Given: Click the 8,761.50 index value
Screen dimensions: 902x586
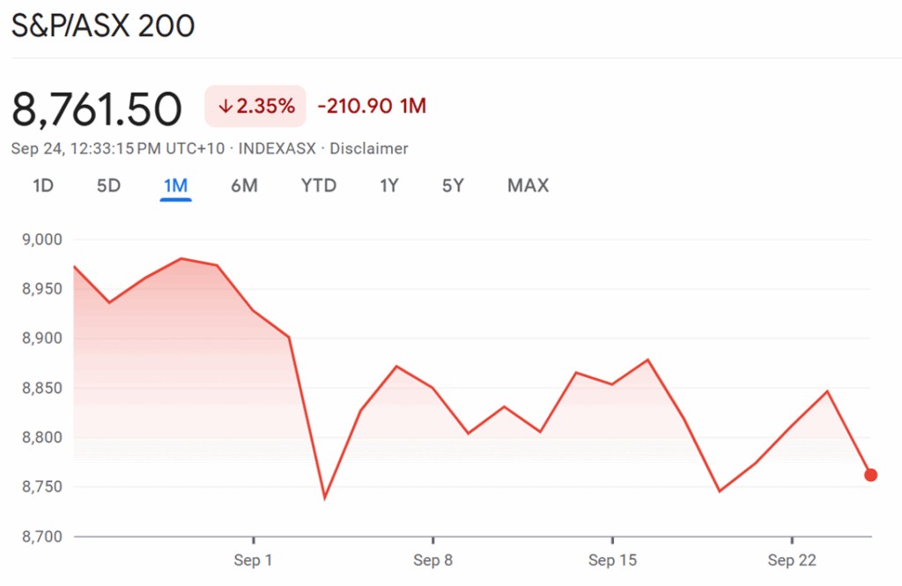Looking at the screenshot, I should coord(97,108).
